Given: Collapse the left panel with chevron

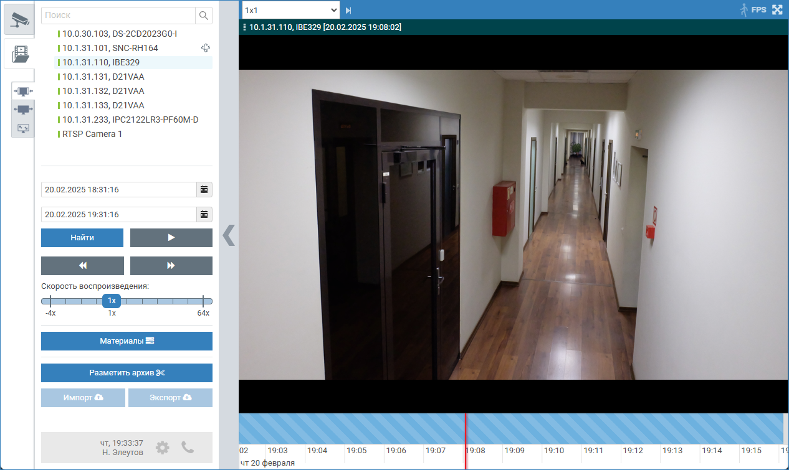Looking at the screenshot, I should point(229,235).
